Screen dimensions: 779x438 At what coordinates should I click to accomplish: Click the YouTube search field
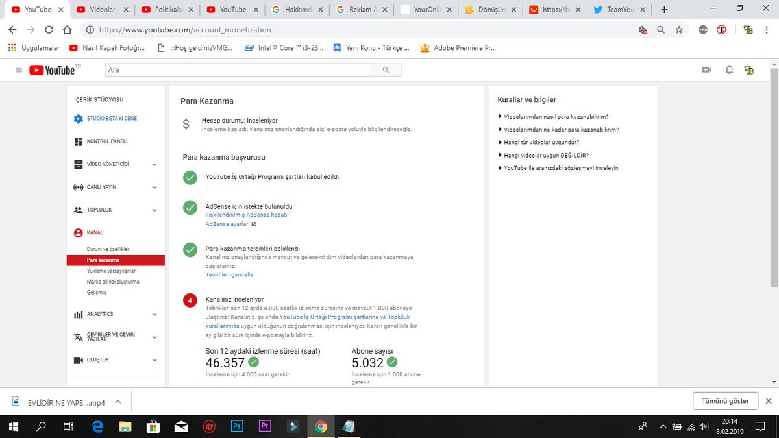pyautogui.click(x=238, y=70)
